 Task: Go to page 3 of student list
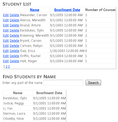tap(9, 66)
